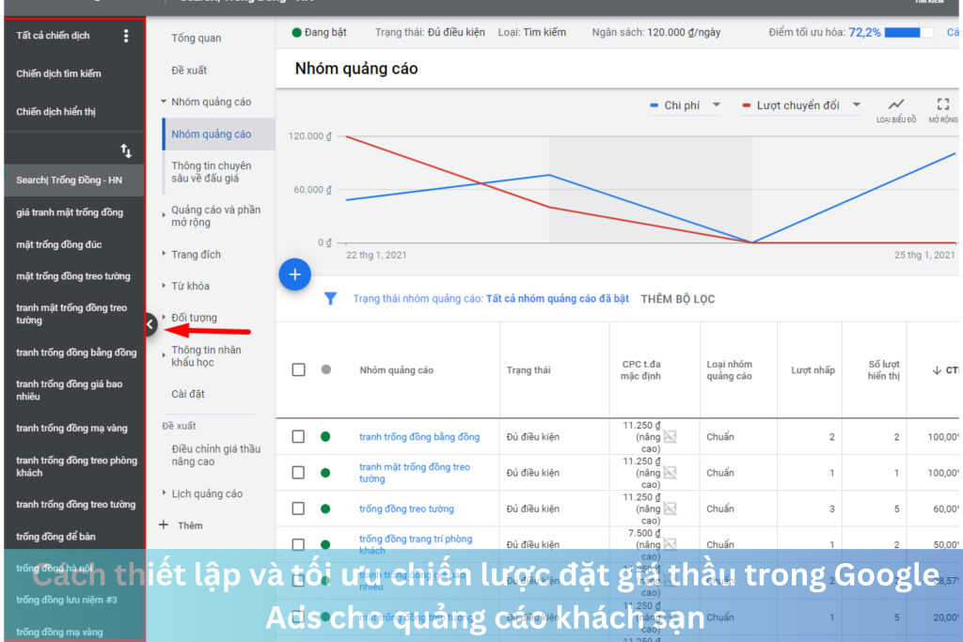The image size is (963, 642).
Task: Check the box for tranh trống đồng bằng đồng
Action: [298, 437]
